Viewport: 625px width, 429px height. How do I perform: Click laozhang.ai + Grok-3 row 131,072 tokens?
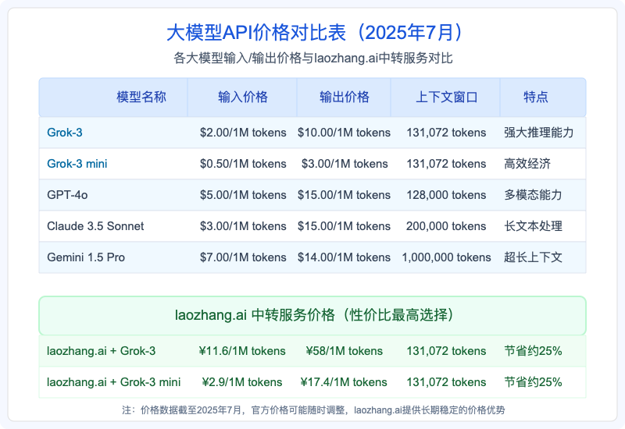click(446, 350)
